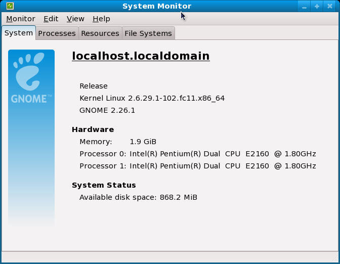Open the Edit menu
Screen dimensions: 340x264
pyautogui.click(x=51, y=19)
